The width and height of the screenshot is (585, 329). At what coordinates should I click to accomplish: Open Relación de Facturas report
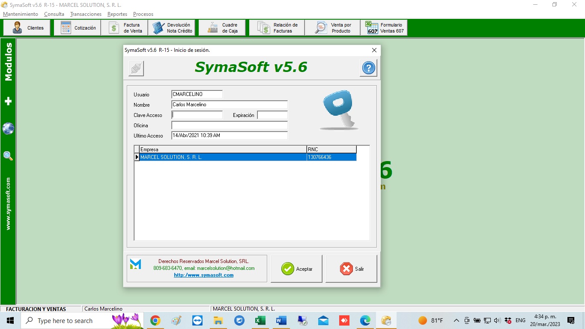[277, 28]
